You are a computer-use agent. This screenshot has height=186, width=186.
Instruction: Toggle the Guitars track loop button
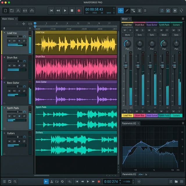24,141
